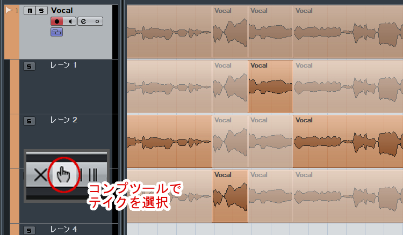Solo Lane 2 (レーン 2)
Viewport: 403px width, 235px height.
click(29, 121)
